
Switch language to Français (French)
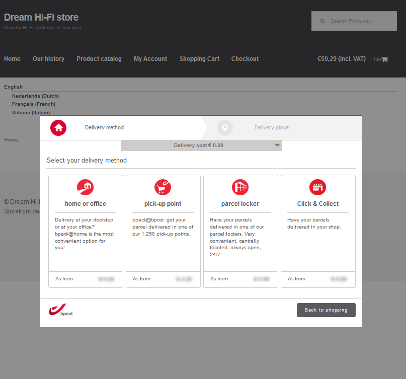(x=34, y=104)
